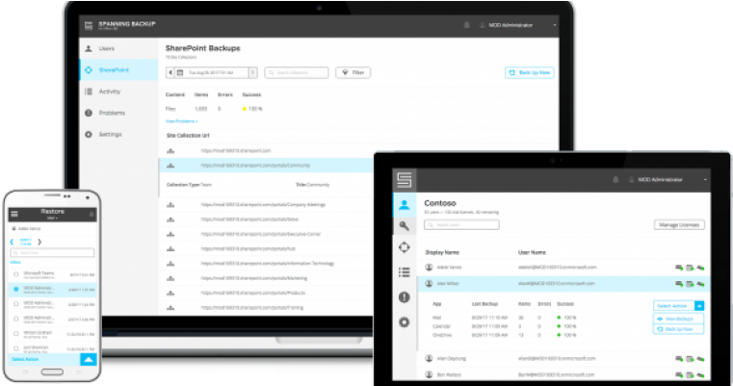Expand Select Action arrow on the phone
Viewport: 733px width, 386px height.
[89, 359]
